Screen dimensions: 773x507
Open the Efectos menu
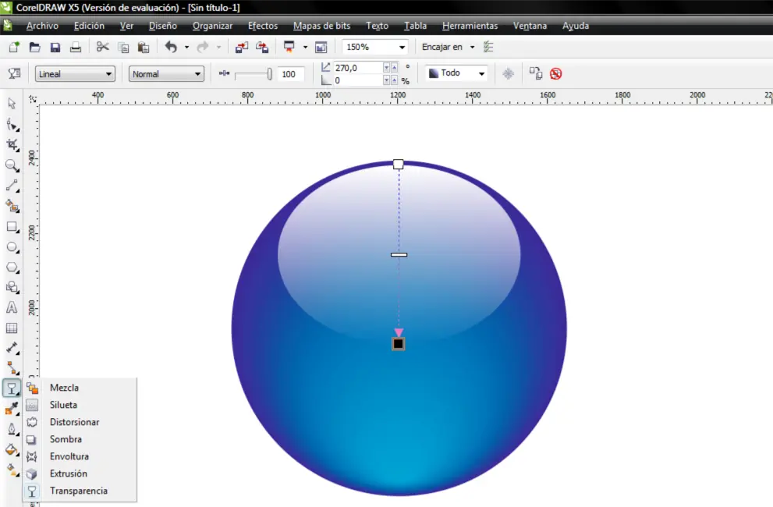point(263,26)
